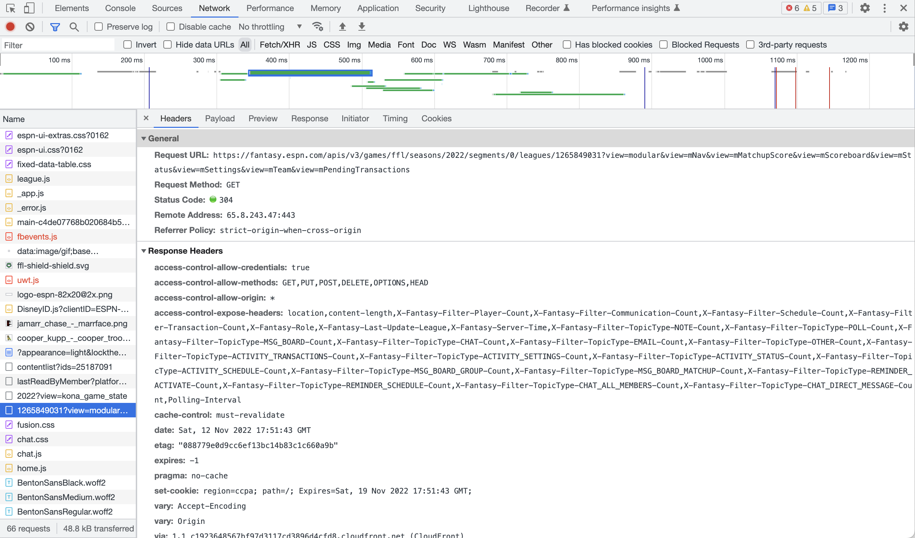Activate the inspect element picker icon

click(11, 8)
